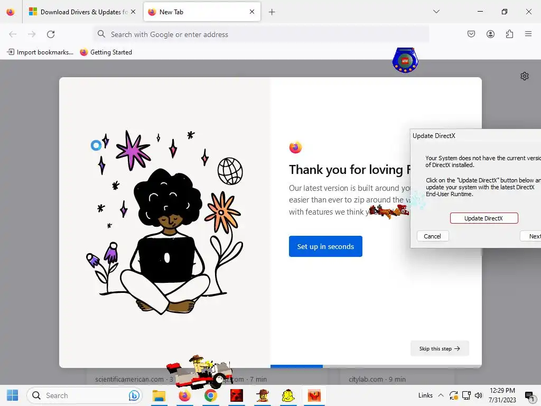Open Google Chrome from taskbar

pos(210,395)
